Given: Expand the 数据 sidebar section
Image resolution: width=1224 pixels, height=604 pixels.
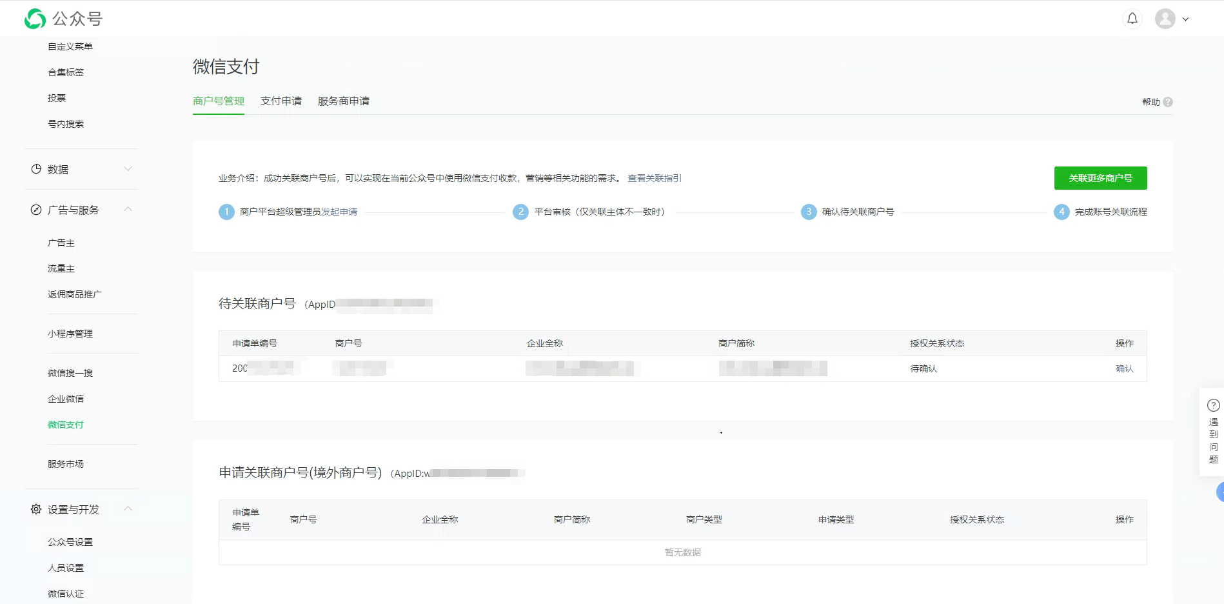Looking at the screenshot, I should [128, 169].
